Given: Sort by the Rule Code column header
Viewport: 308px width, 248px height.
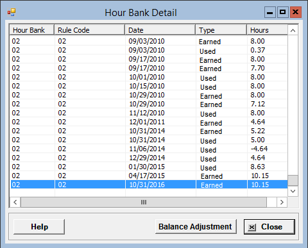Looking at the screenshot, I should [90, 30].
